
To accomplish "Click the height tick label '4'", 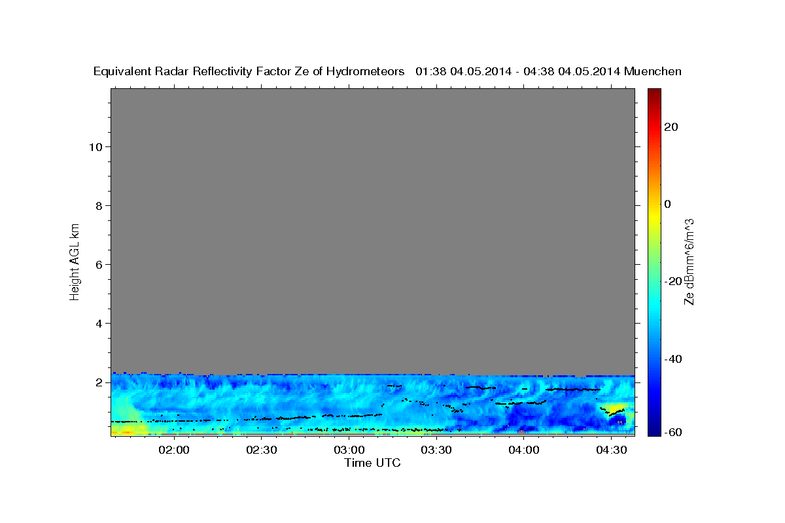I will tap(98, 323).
